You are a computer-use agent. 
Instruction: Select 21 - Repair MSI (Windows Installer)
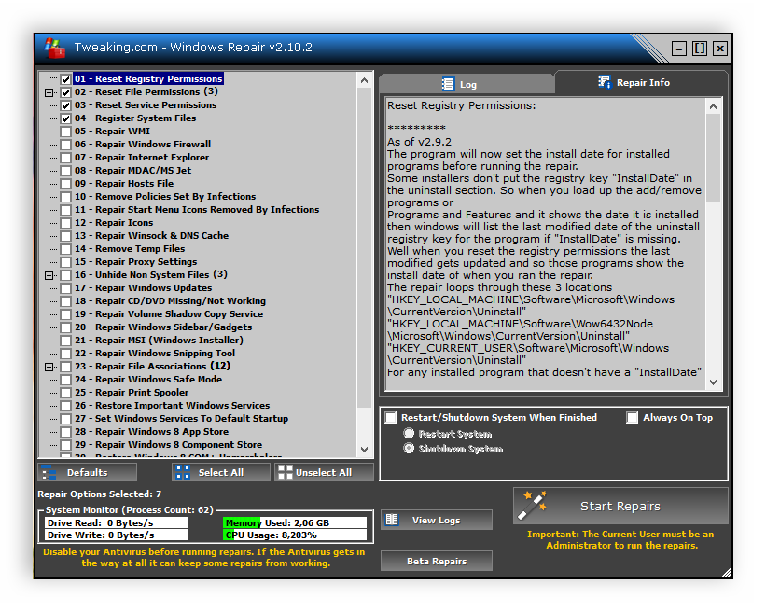click(159, 341)
